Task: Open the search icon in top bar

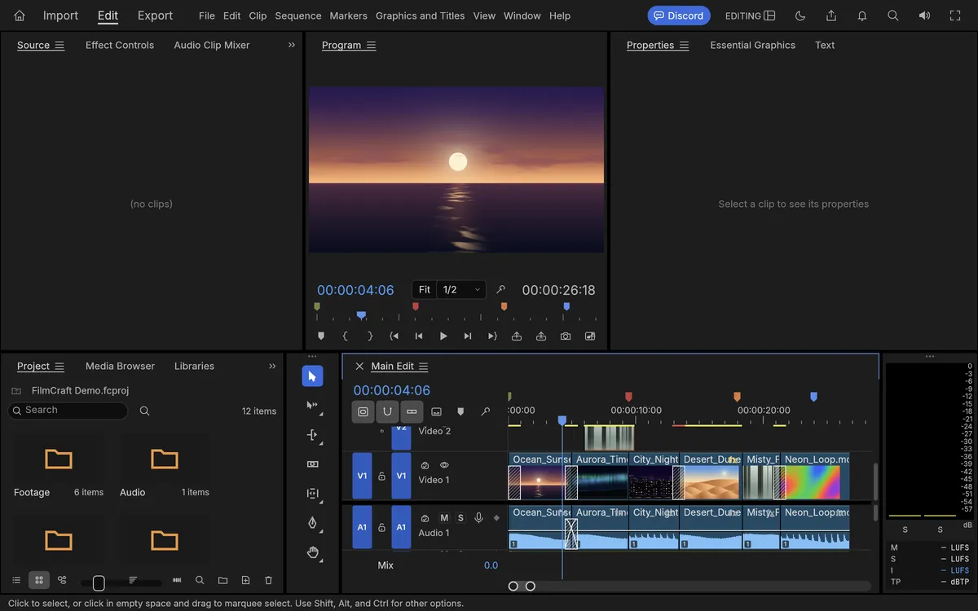Action: coord(893,15)
